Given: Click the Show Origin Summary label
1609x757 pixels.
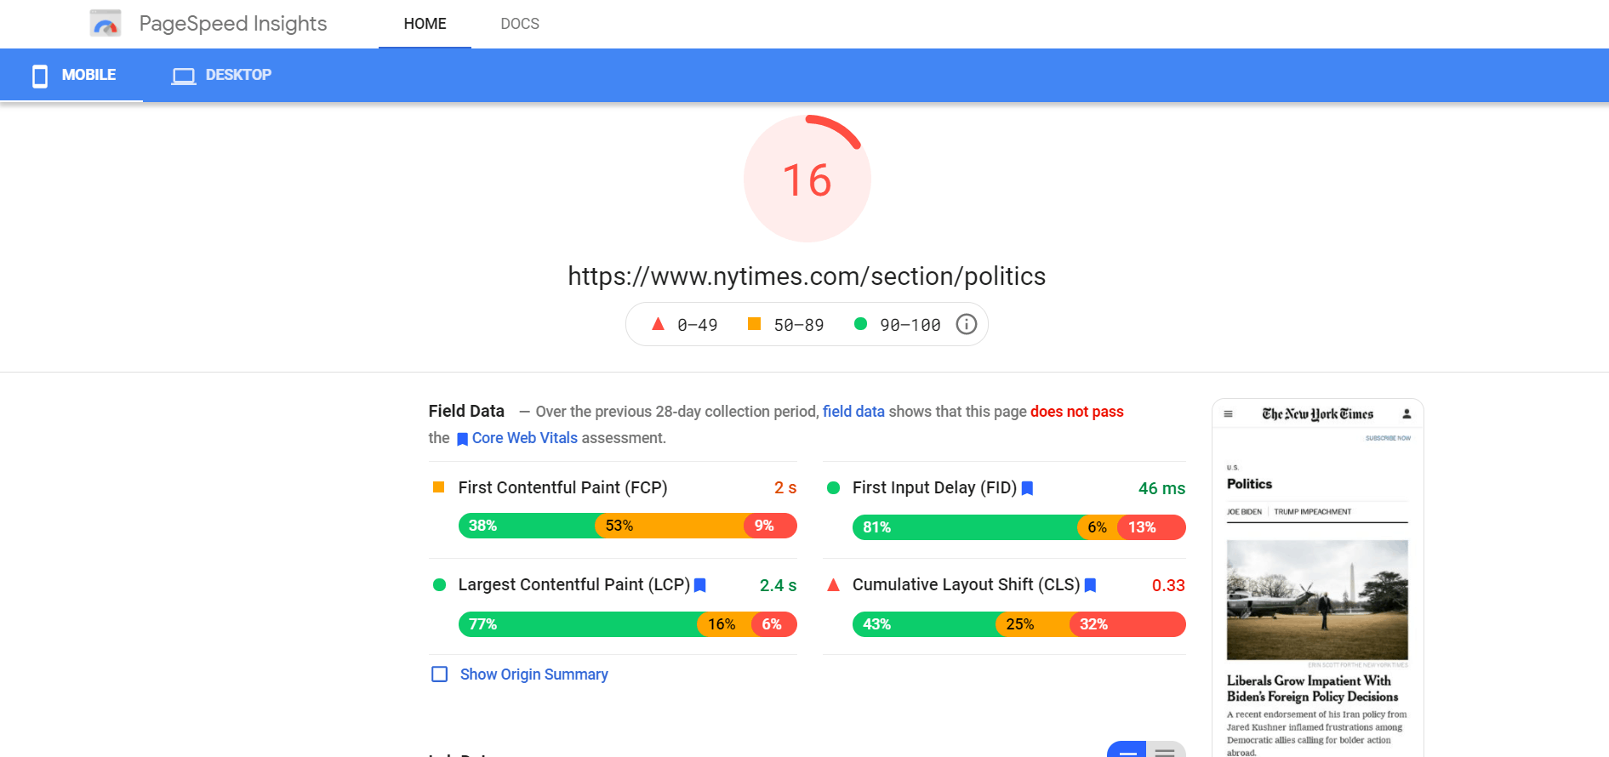Looking at the screenshot, I should (534, 674).
